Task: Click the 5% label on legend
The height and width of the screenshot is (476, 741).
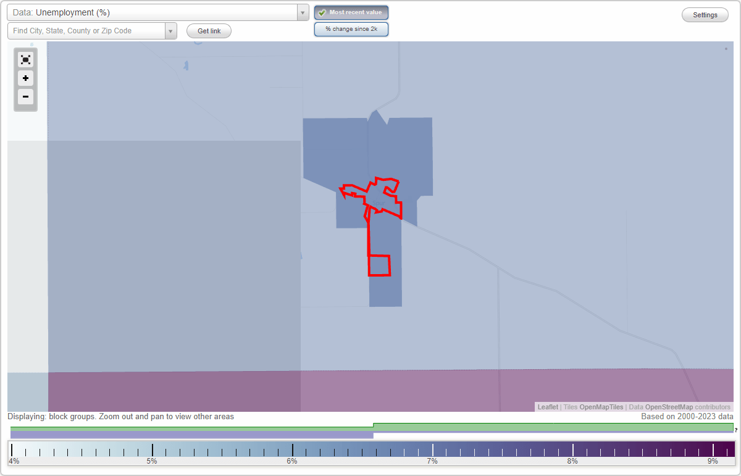Action: (x=151, y=461)
